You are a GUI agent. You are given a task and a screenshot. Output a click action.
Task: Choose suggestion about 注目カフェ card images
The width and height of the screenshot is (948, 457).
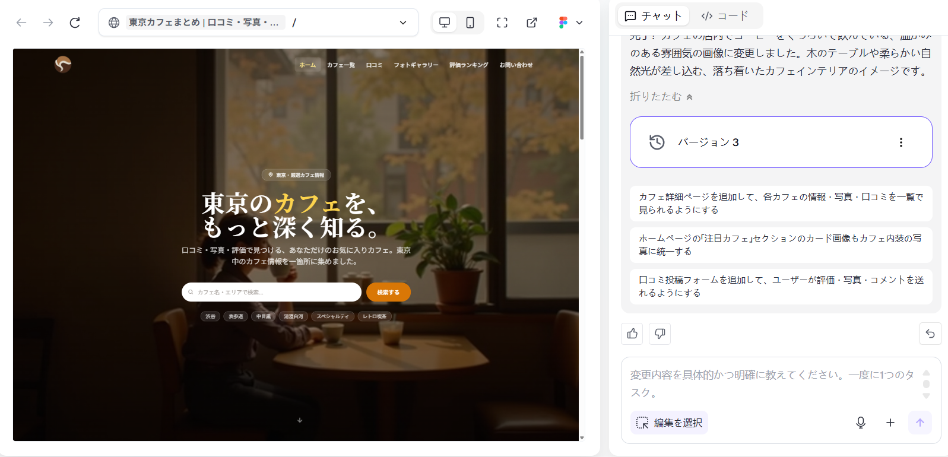pyautogui.click(x=781, y=245)
